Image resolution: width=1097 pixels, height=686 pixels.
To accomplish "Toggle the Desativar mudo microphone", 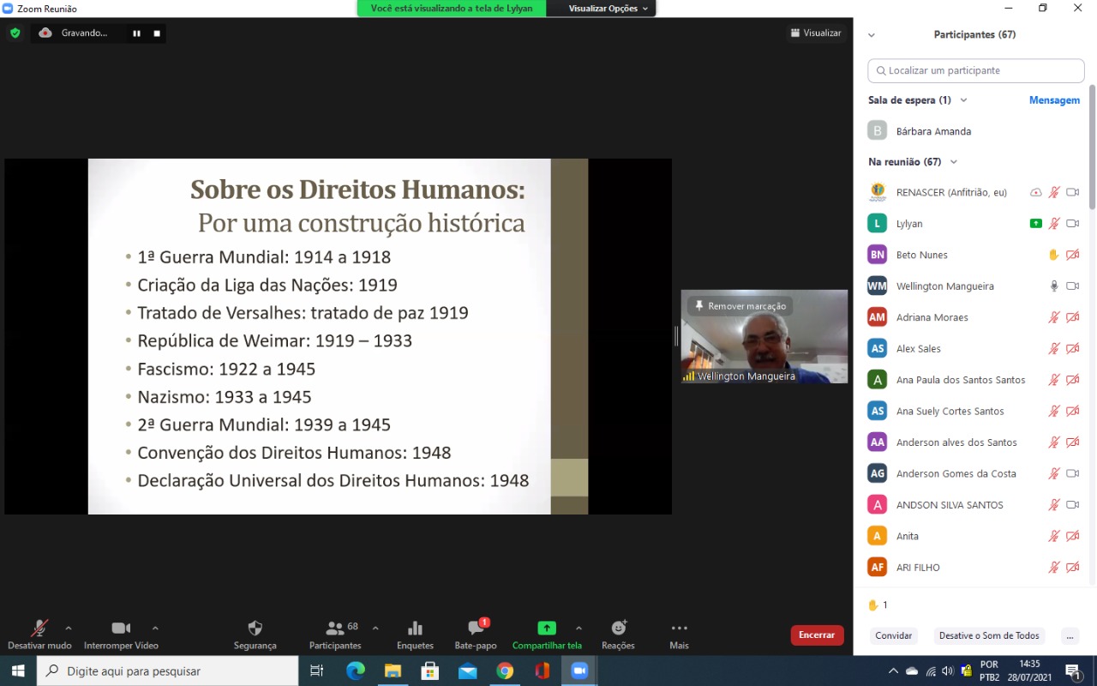I will (x=39, y=629).
